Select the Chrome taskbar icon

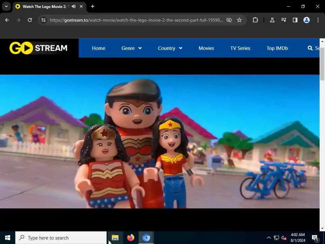click(x=146, y=238)
